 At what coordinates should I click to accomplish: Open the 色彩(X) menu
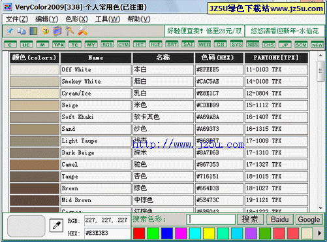coord(76,19)
